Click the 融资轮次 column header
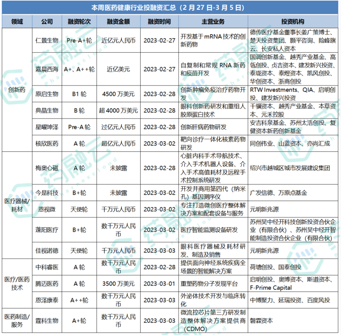The height and width of the screenshot is (335, 341). pyautogui.click(x=79, y=22)
